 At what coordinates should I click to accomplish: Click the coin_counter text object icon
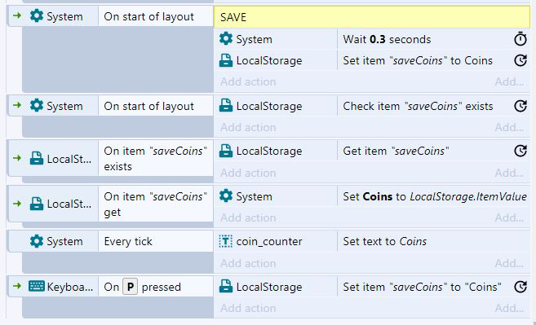coord(226,241)
